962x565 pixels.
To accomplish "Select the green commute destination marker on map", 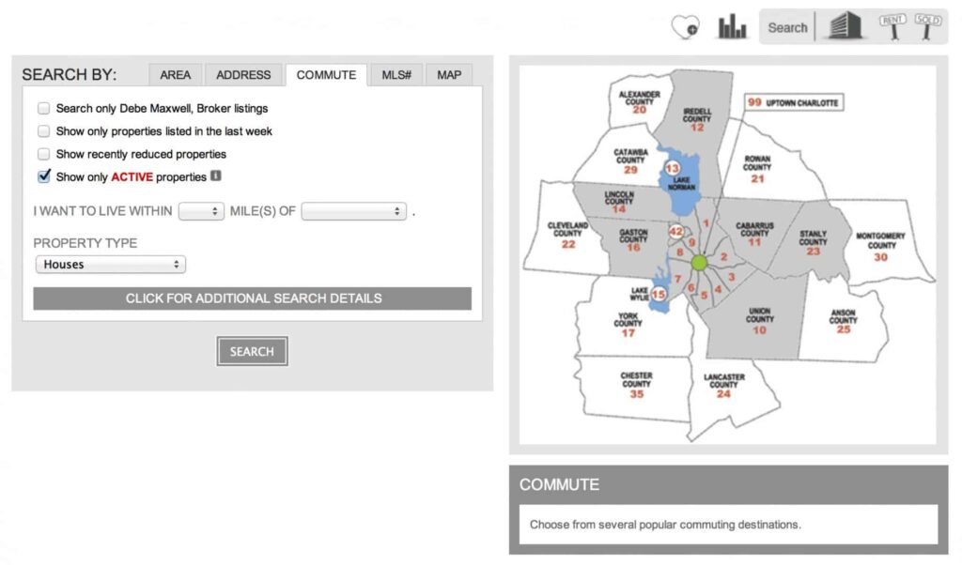I will coord(699,263).
